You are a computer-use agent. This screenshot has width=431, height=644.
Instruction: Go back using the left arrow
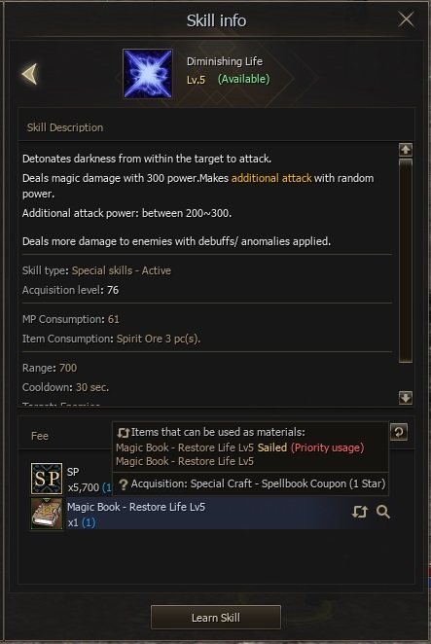[29, 74]
